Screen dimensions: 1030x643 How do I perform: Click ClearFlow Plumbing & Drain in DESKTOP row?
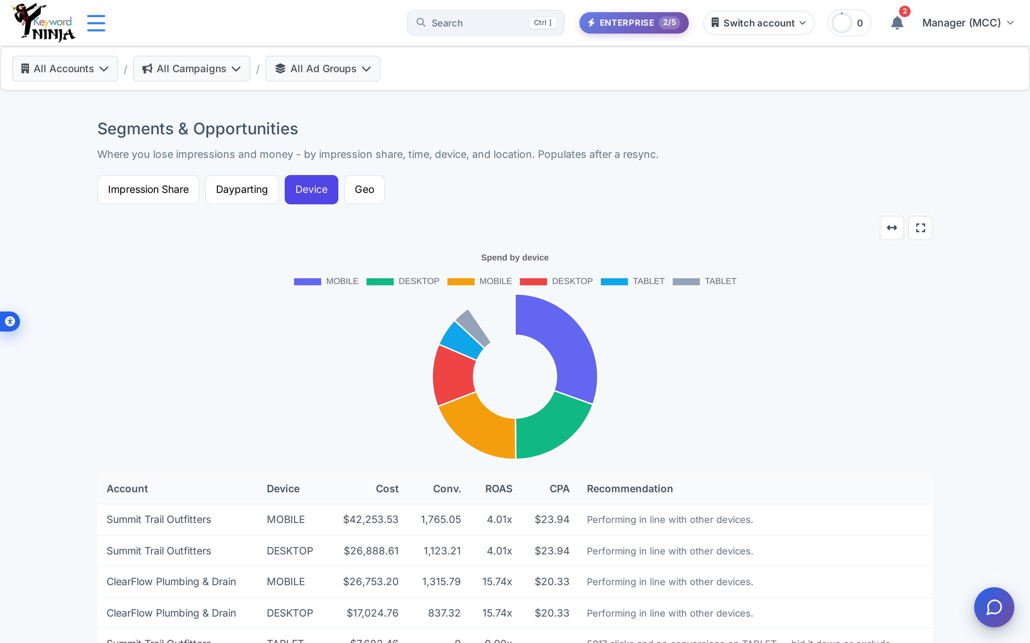[171, 613]
